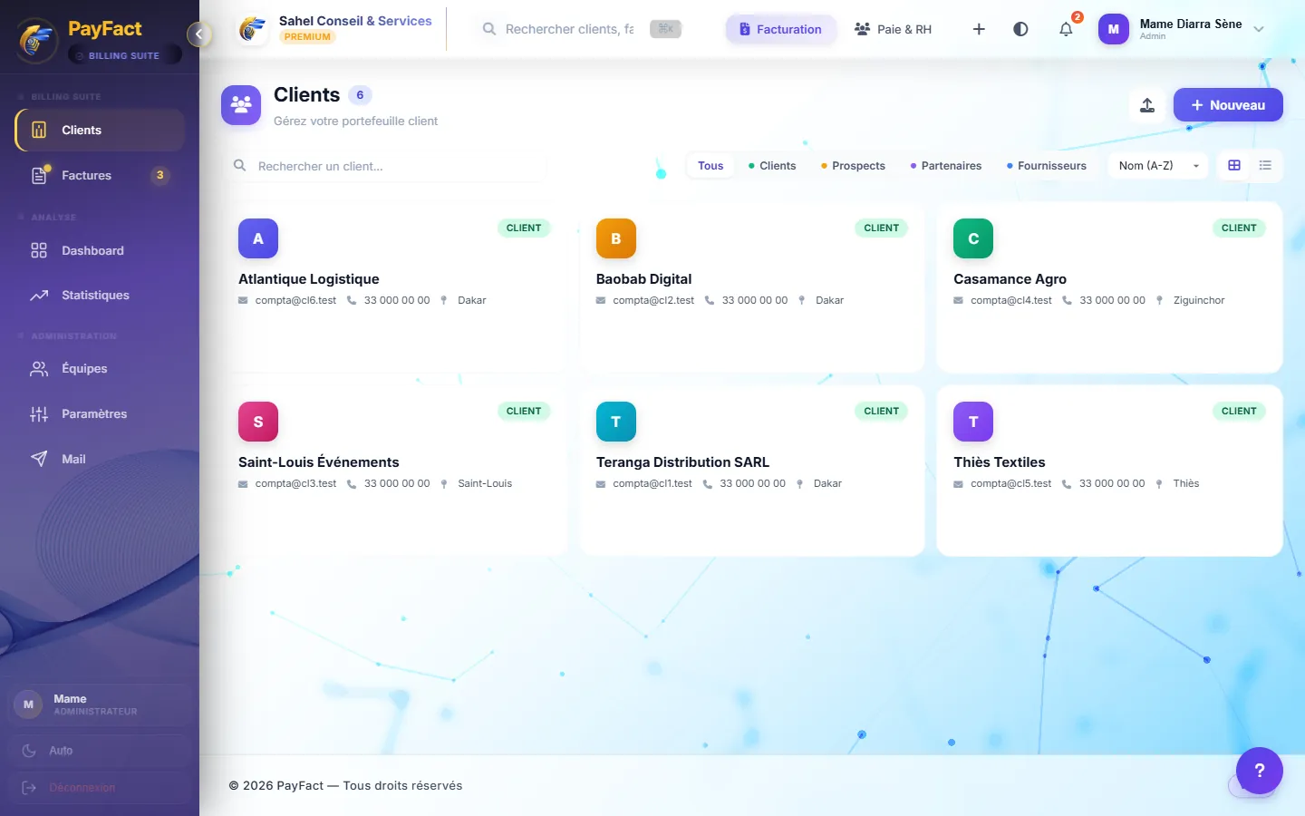Filter by the Clients tab

click(772, 165)
